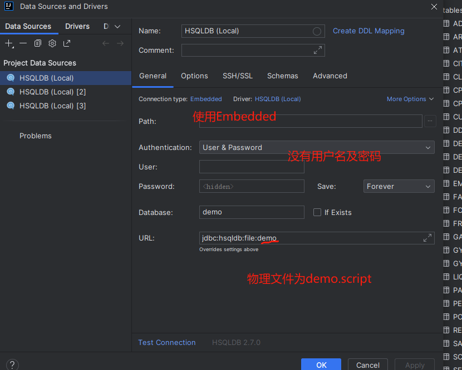This screenshot has height=370, width=462.
Task: Select HSQLDB (Local) [2] data source
Action: pos(66,92)
